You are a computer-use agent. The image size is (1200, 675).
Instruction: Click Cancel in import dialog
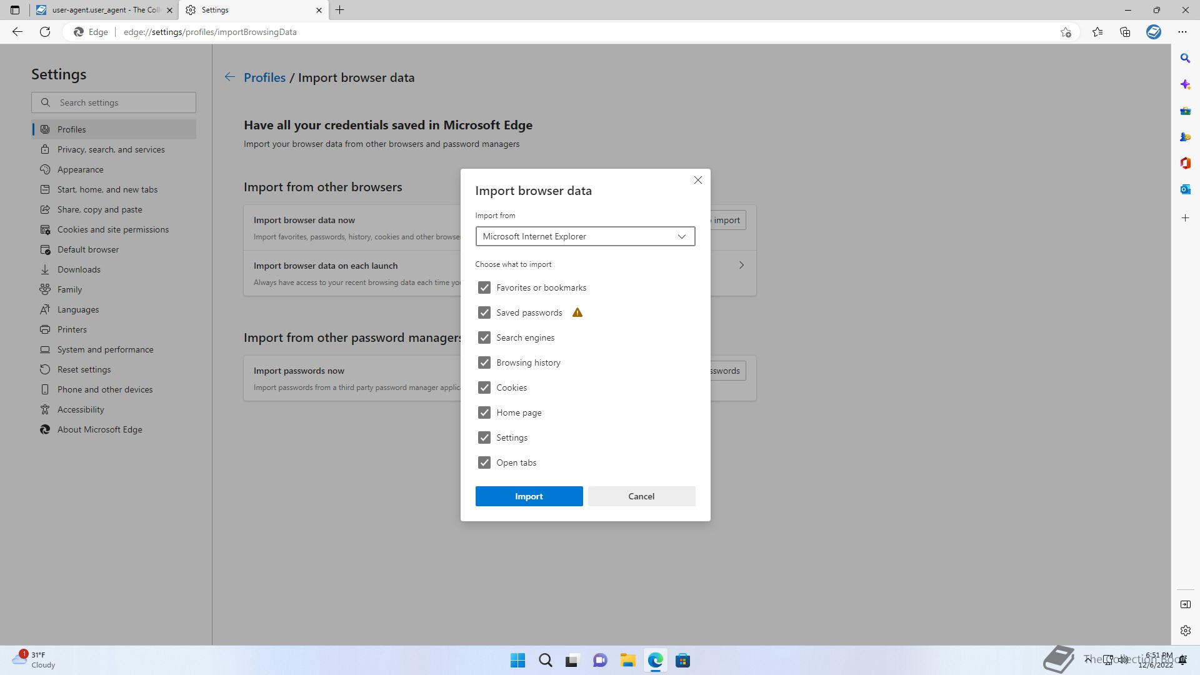pyautogui.click(x=641, y=496)
